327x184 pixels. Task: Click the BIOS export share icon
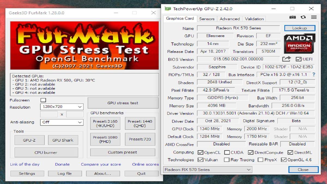point(286,59)
